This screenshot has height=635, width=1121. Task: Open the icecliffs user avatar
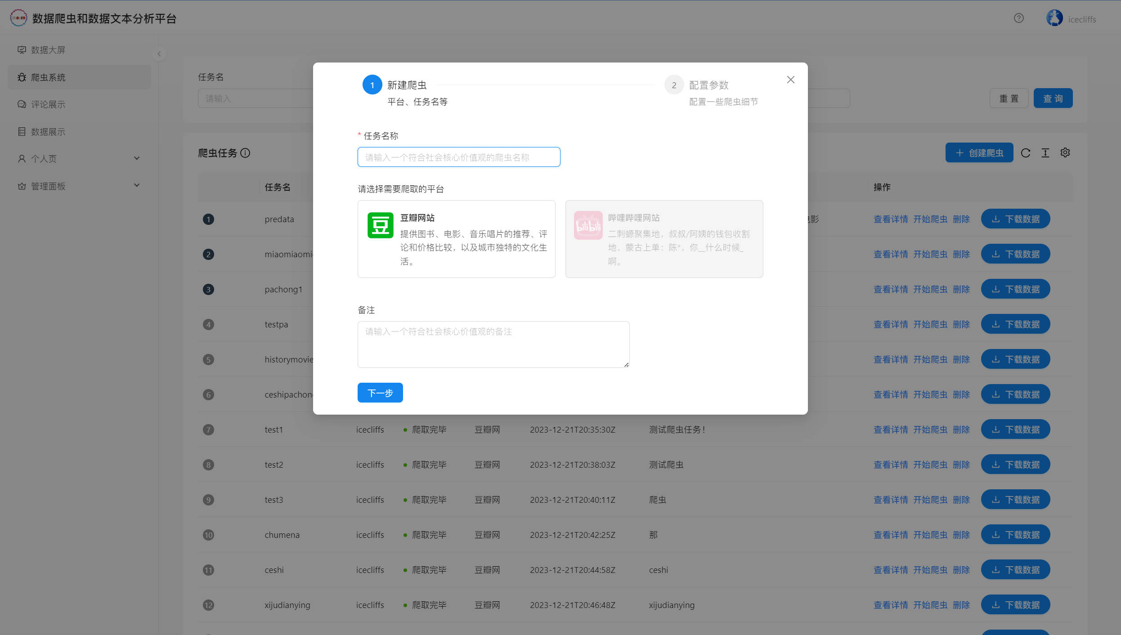(1054, 18)
